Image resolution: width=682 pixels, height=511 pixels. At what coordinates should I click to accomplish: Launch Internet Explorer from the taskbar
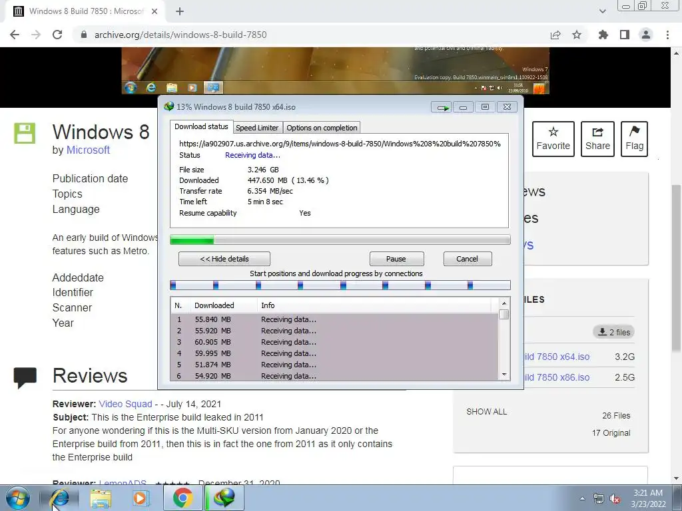click(x=59, y=498)
